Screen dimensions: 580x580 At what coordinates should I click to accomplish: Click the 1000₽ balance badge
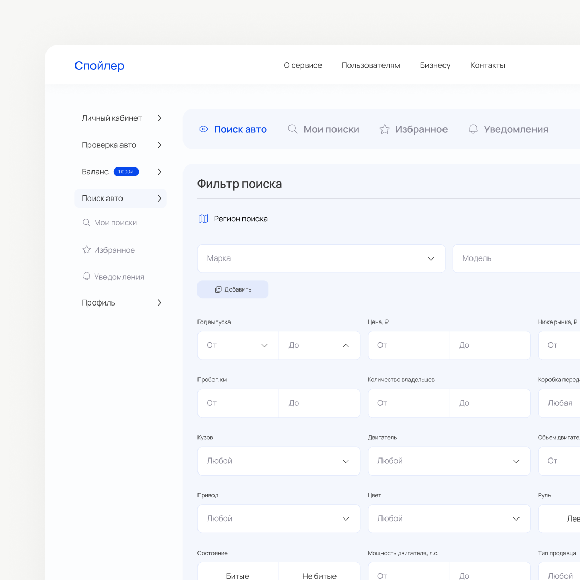(x=126, y=172)
